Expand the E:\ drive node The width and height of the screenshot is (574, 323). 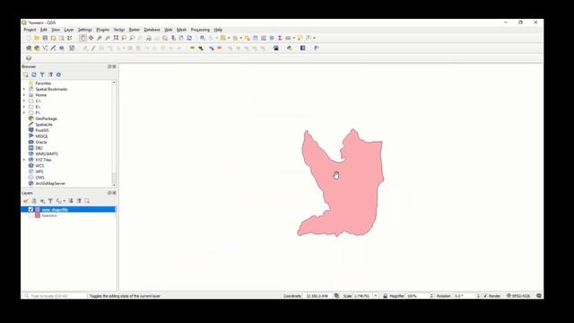point(24,107)
